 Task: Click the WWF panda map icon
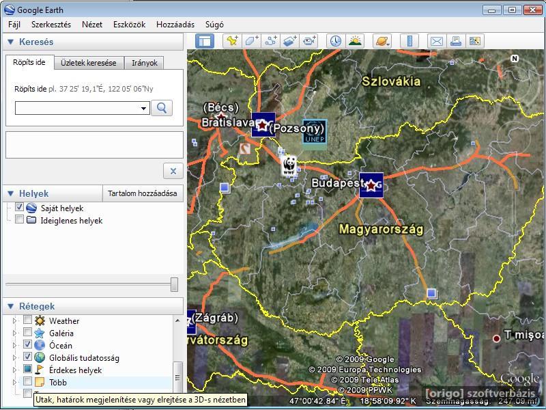coord(289,165)
